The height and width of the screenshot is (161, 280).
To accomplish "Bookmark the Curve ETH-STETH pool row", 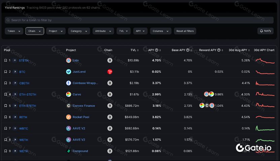I will (5, 94).
